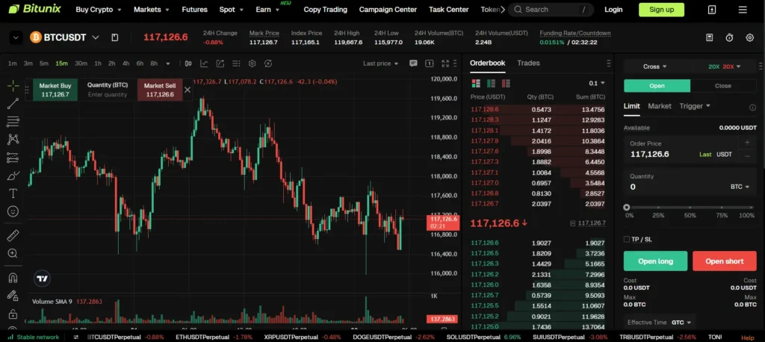Screen dimensions: 765x342
Task: Tick the TP / SL checkbox
Action: pyautogui.click(x=627, y=239)
